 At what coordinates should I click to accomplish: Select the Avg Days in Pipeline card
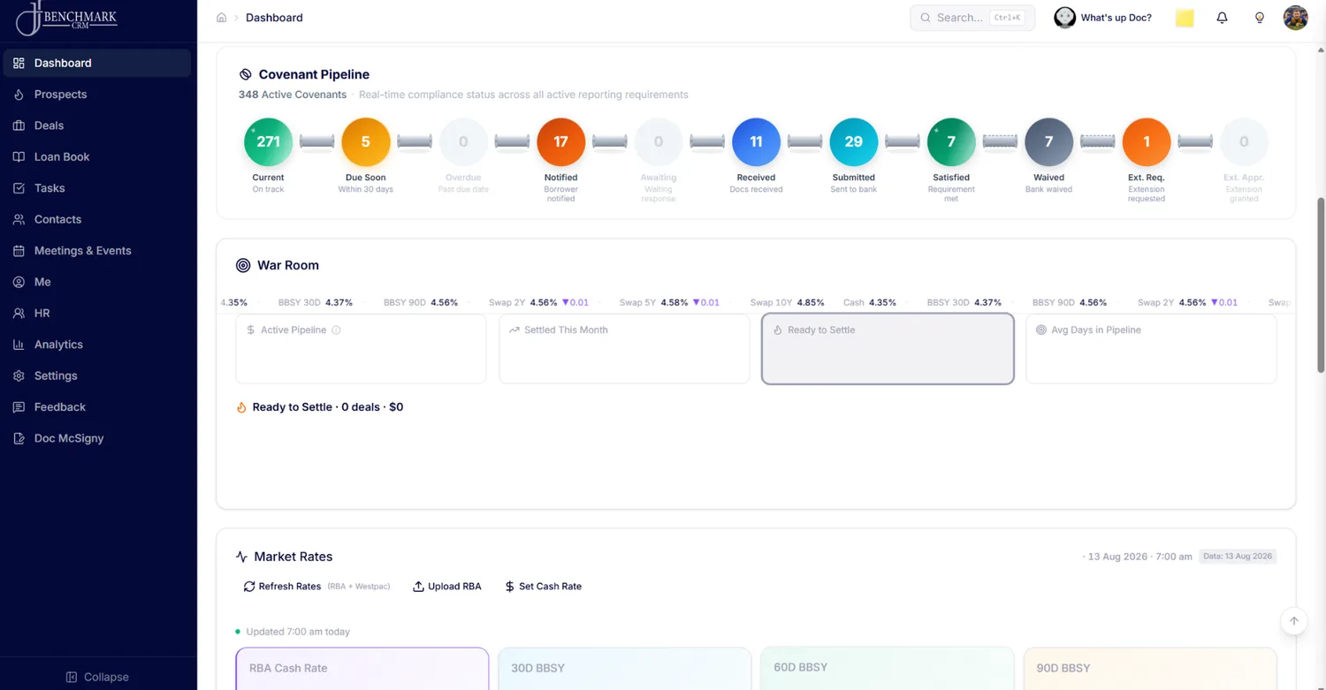(x=1151, y=349)
